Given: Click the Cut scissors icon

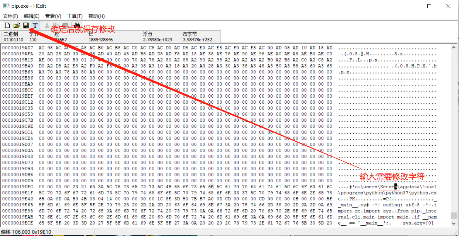Looking at the screenshot, I should tap(47, 25).
